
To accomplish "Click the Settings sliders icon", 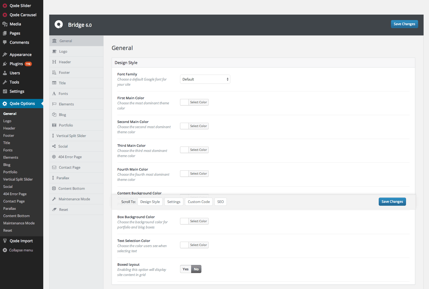I will tap(5, 91).
